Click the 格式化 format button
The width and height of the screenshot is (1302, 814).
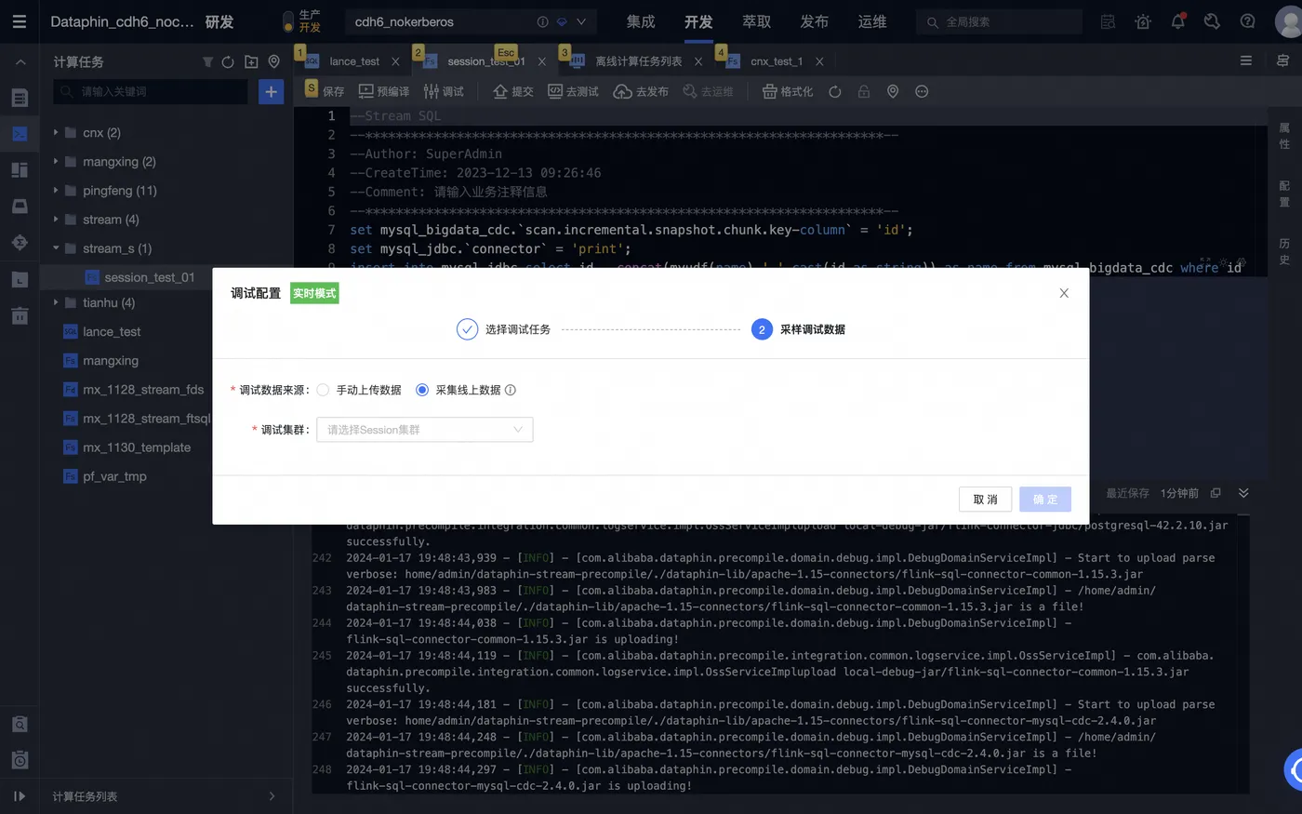point(788,91)
